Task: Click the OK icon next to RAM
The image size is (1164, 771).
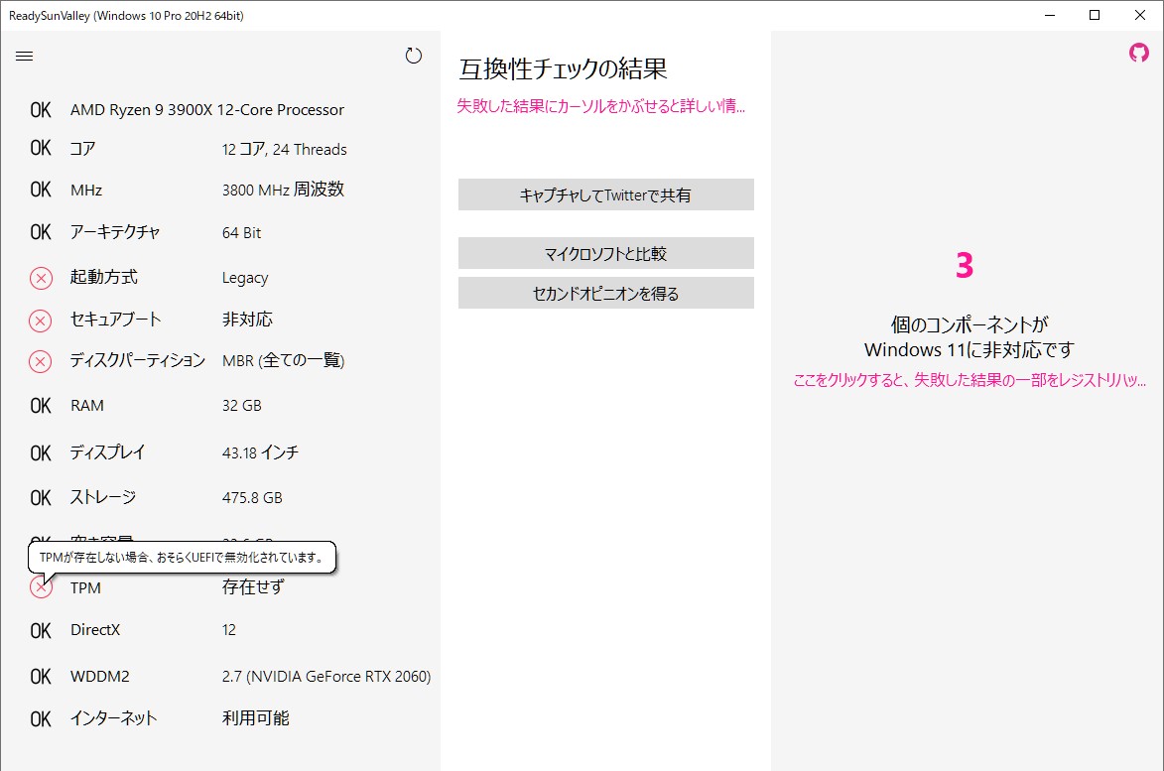Action: [41, 405]
